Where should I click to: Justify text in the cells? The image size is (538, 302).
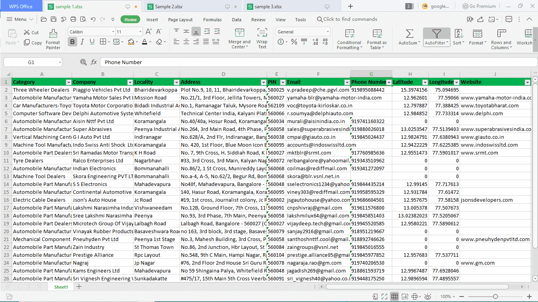pos(206,42)
